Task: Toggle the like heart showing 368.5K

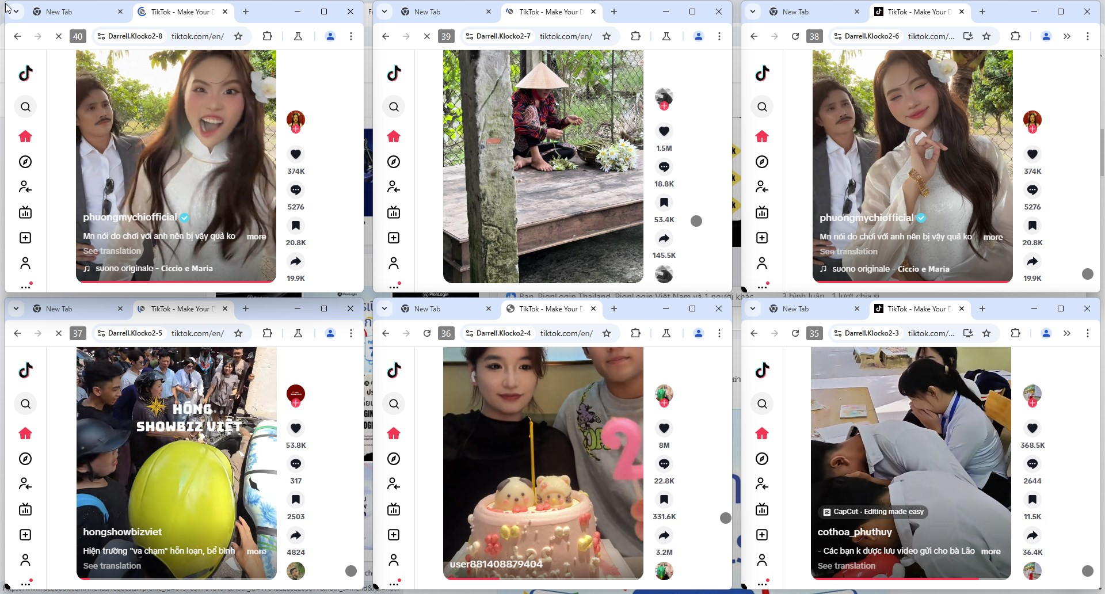Action: point(1032,428)
